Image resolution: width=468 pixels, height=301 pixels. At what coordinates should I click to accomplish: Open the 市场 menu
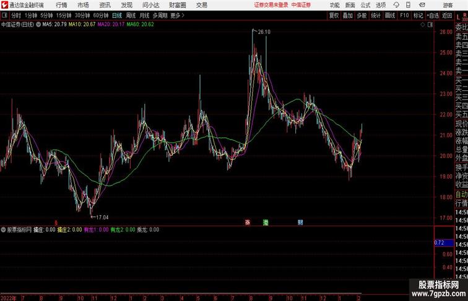tap(84, 5)
